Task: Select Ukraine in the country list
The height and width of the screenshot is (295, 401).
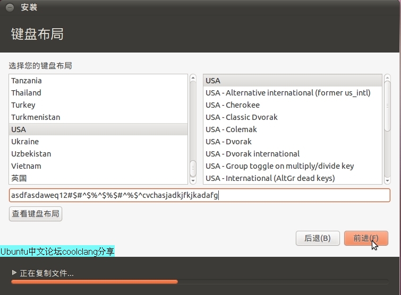Action: click(x=98, y=142)
